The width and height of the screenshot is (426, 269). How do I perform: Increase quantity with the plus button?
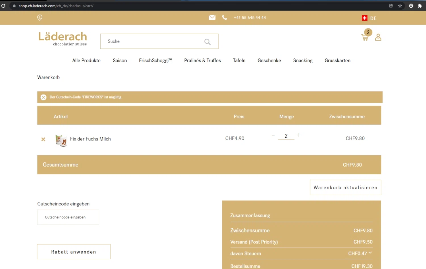(x=299, y=135)
